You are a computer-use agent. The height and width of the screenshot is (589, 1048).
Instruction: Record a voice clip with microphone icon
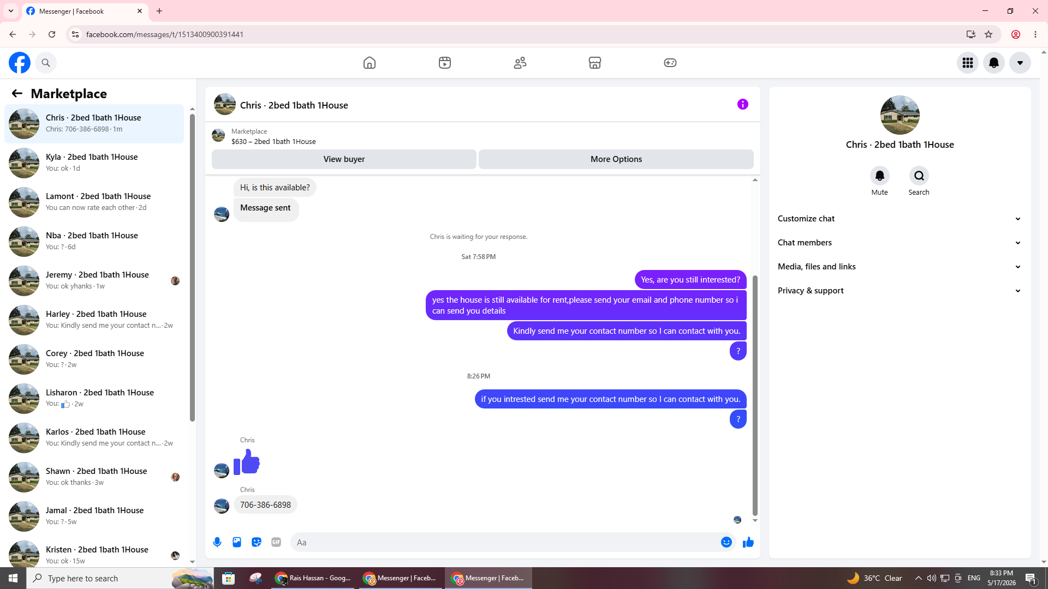coord(217,542)
